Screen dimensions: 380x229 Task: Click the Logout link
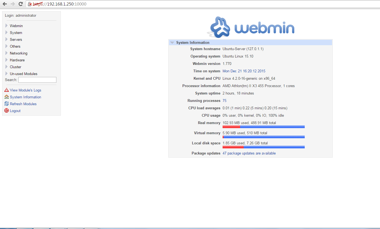pos(15,111)
